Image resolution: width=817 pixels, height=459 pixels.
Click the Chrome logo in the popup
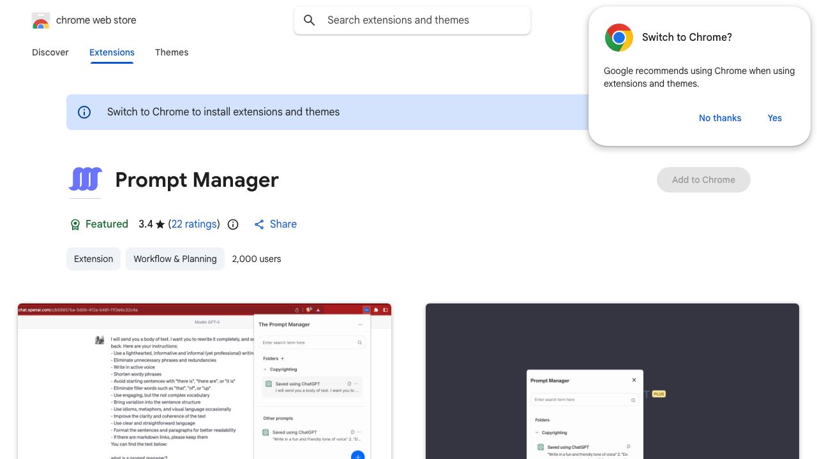[x=618, y=38]
